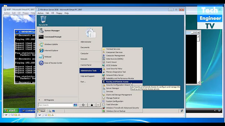Click C:\WINDOWS taskbar button in WXP window

pos(28,110)
